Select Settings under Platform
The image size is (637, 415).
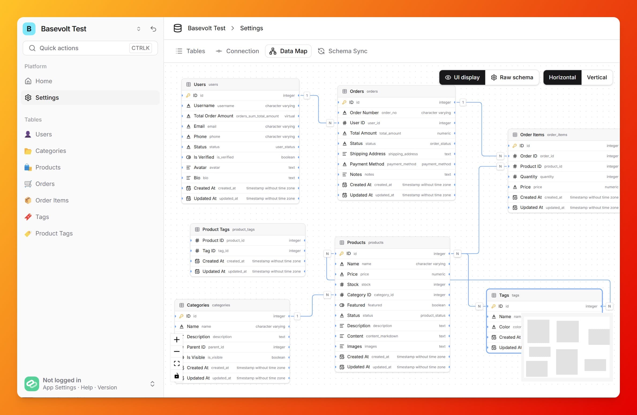point(47,97)
